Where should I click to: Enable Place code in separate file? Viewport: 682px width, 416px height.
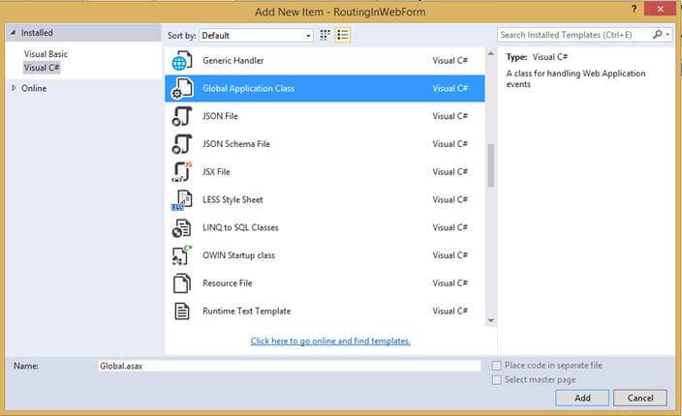(x=496, y=366)
